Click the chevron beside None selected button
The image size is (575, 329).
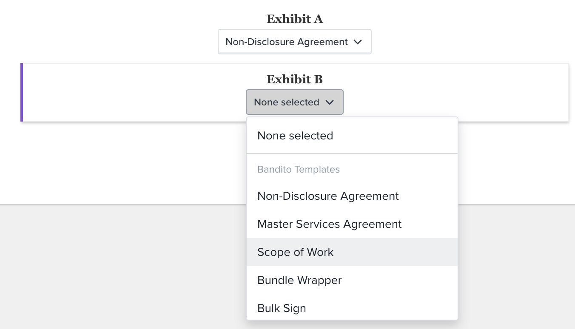[x=330, y=102]
